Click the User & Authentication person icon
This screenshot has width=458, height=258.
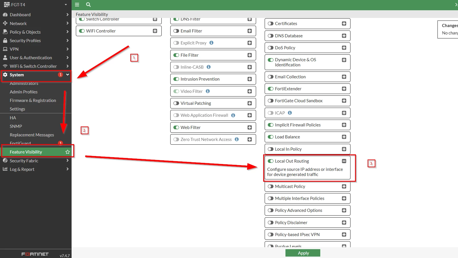tap(5, 58)
